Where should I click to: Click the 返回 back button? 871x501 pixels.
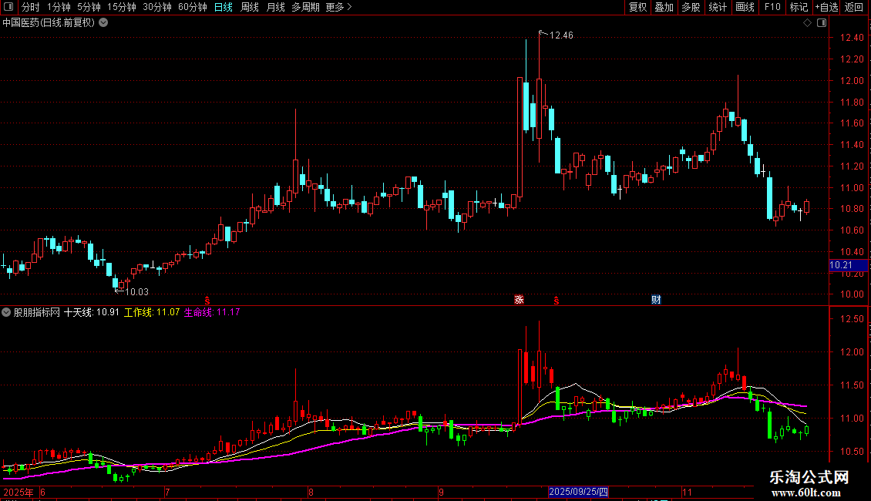(854, 7)
